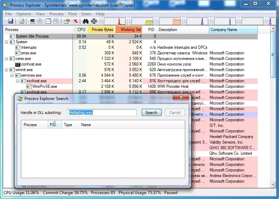Image resolution: width=279 pixels, height=199 pixels.
Task: Click the main list scrollbar thumb
Action: [273, 55]
